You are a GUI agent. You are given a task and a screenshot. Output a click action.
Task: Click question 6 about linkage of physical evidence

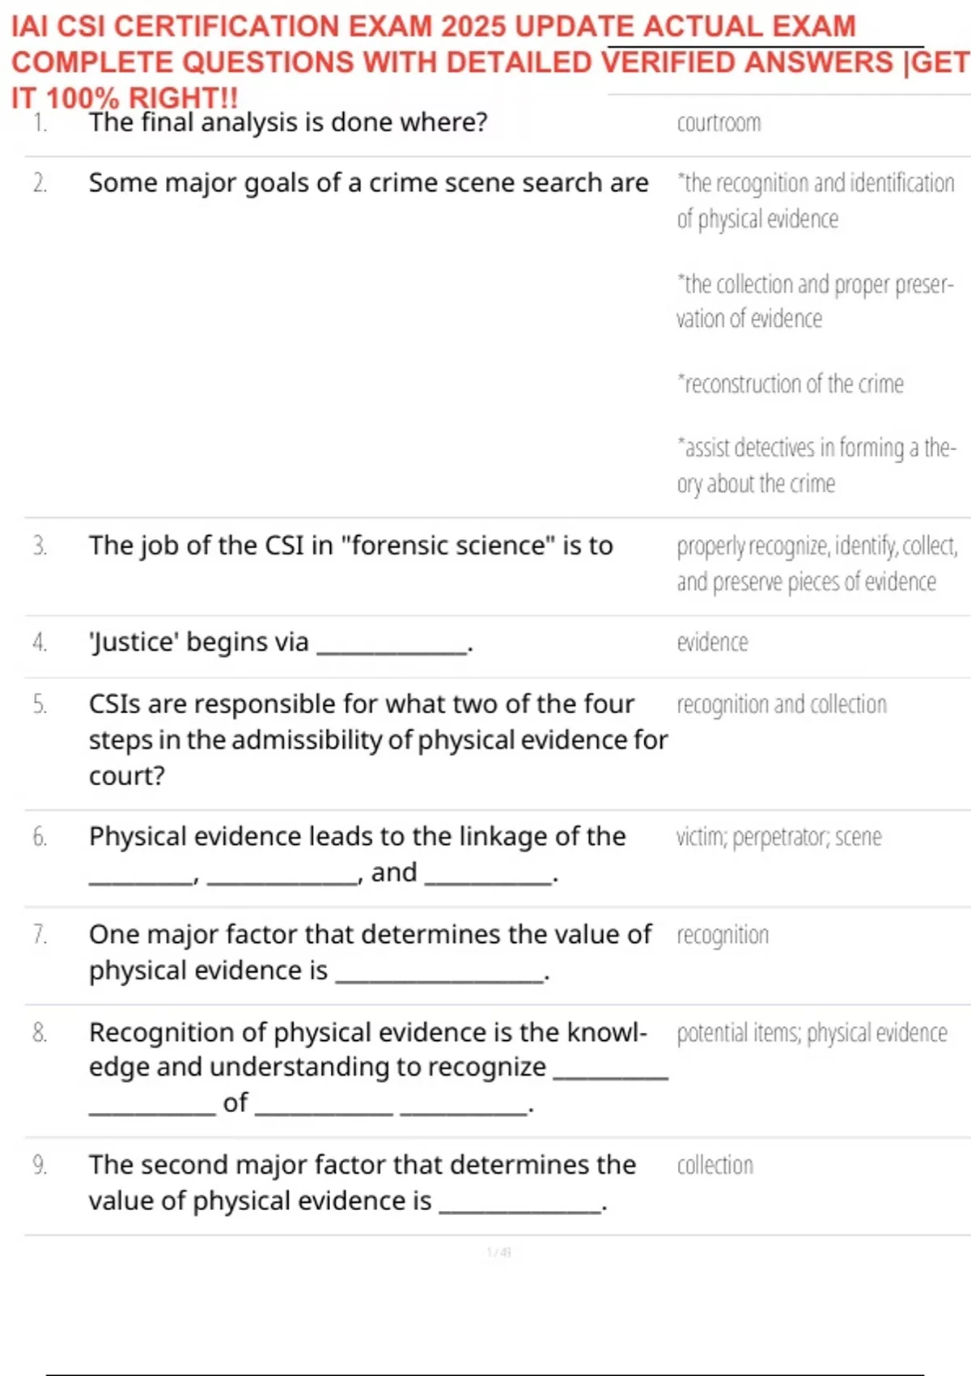coord(357,854)
